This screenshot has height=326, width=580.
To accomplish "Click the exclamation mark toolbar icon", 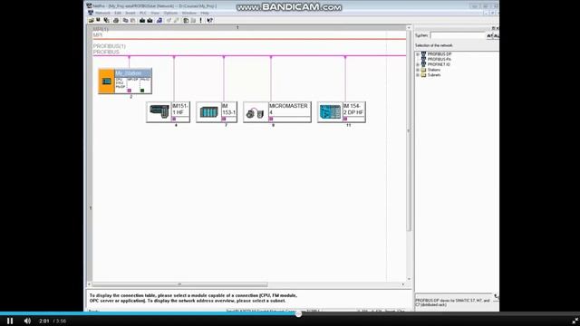I will click(201, 20).
